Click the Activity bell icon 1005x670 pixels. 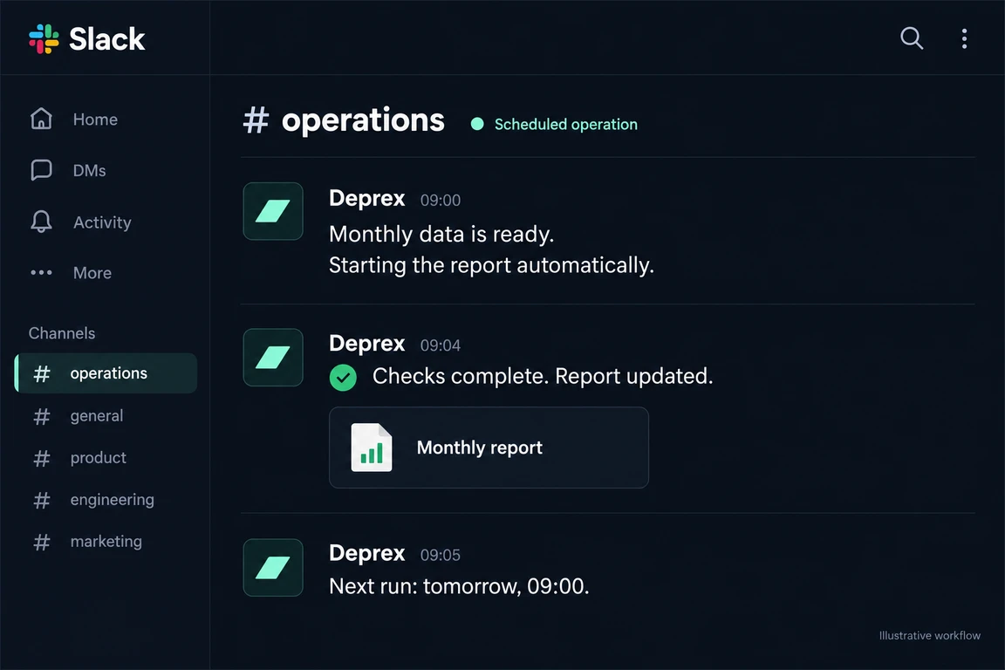point(41,222)
